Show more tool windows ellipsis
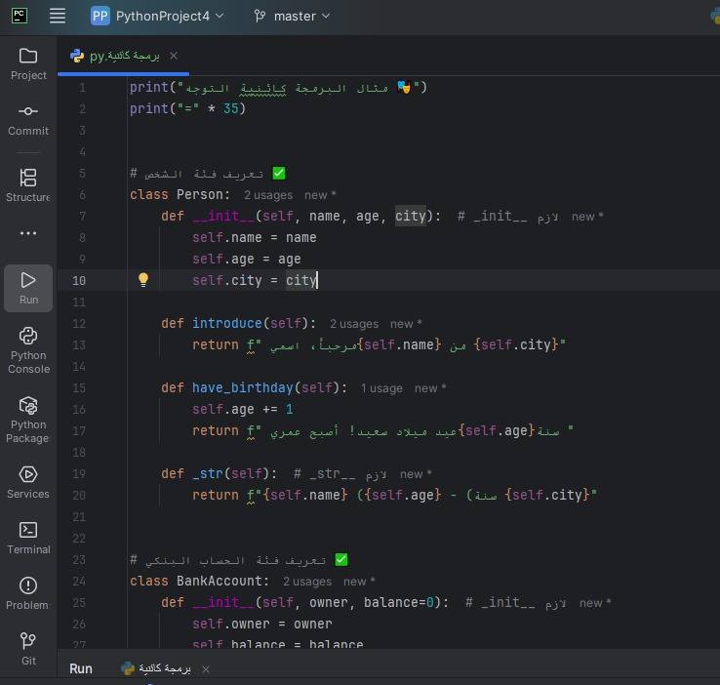Image resolution: width=720 pixels, height=685 pixels. [28, 233]
